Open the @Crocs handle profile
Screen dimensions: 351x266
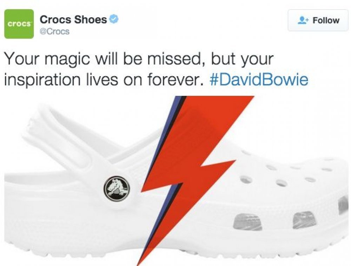click(54, 32)
